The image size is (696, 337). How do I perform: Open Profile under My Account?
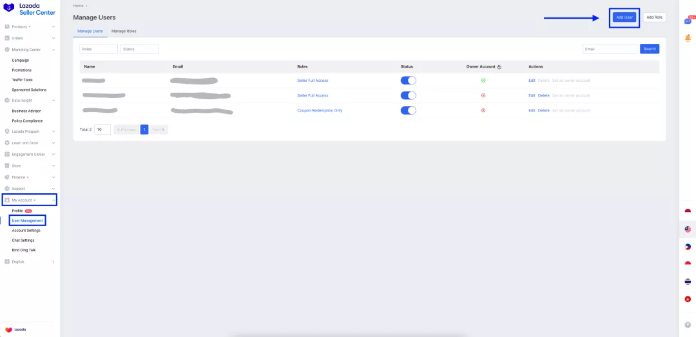coord(17,211)
